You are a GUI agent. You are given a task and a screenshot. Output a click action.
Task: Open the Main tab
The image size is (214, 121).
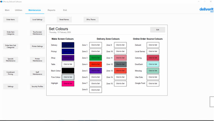pos(7,10)
